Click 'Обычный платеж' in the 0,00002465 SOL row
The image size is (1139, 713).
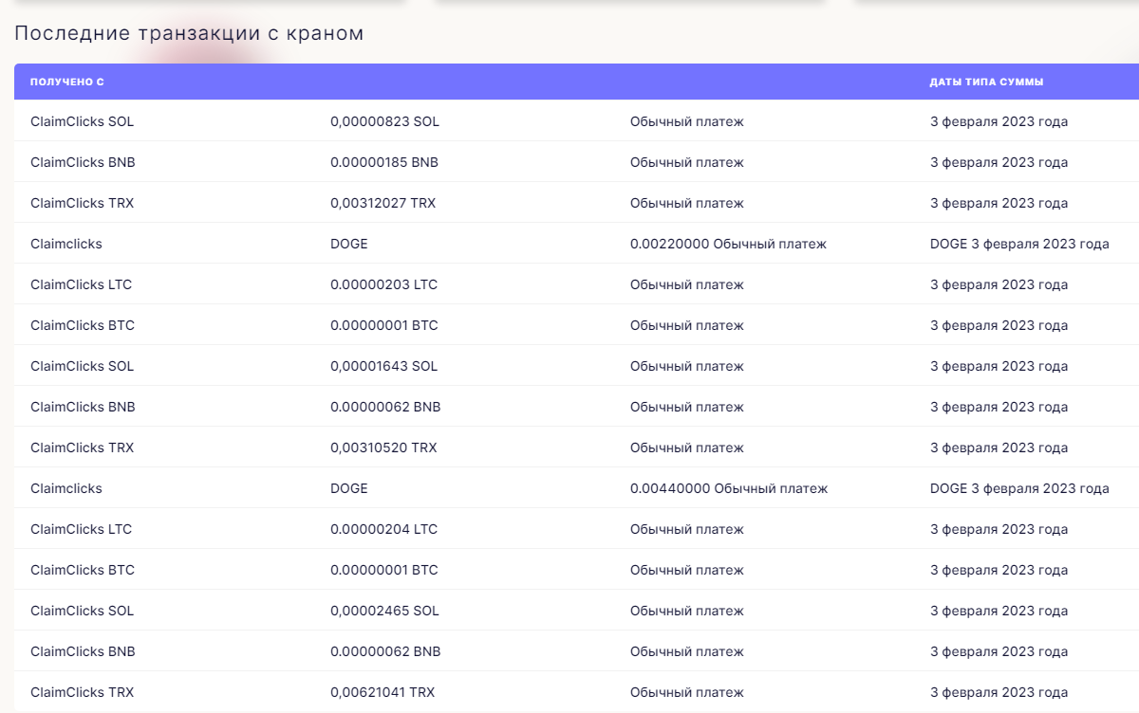687,611
